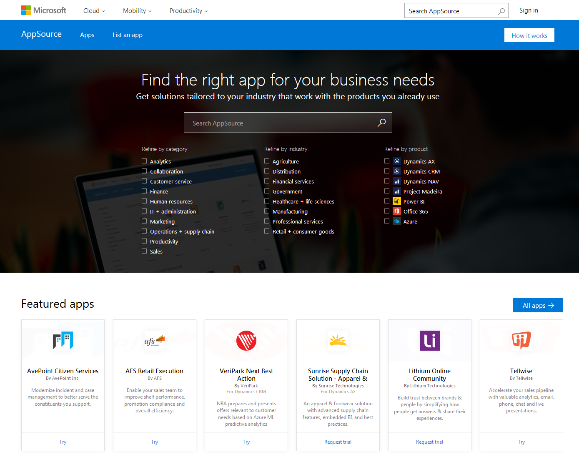This screenshot has height=467, width=579.
Task: Enable the Human resources filter checkbox
Action: (144, 201)
